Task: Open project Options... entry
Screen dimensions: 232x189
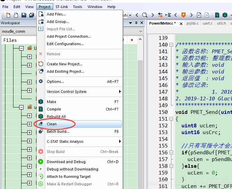Action: [79, 82]
